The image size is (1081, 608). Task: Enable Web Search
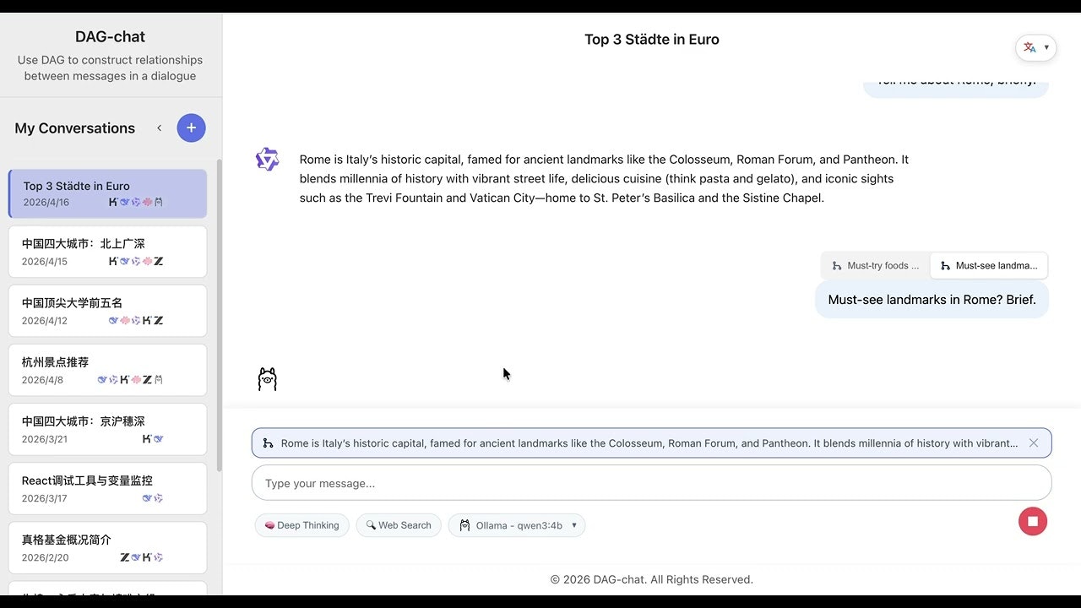(398, 525)
